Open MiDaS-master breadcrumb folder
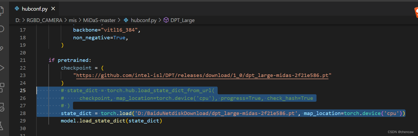 tap(99, 20)
